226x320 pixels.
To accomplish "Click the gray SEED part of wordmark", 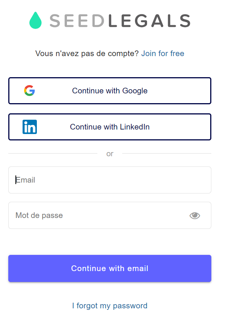I will click(77, 21).
